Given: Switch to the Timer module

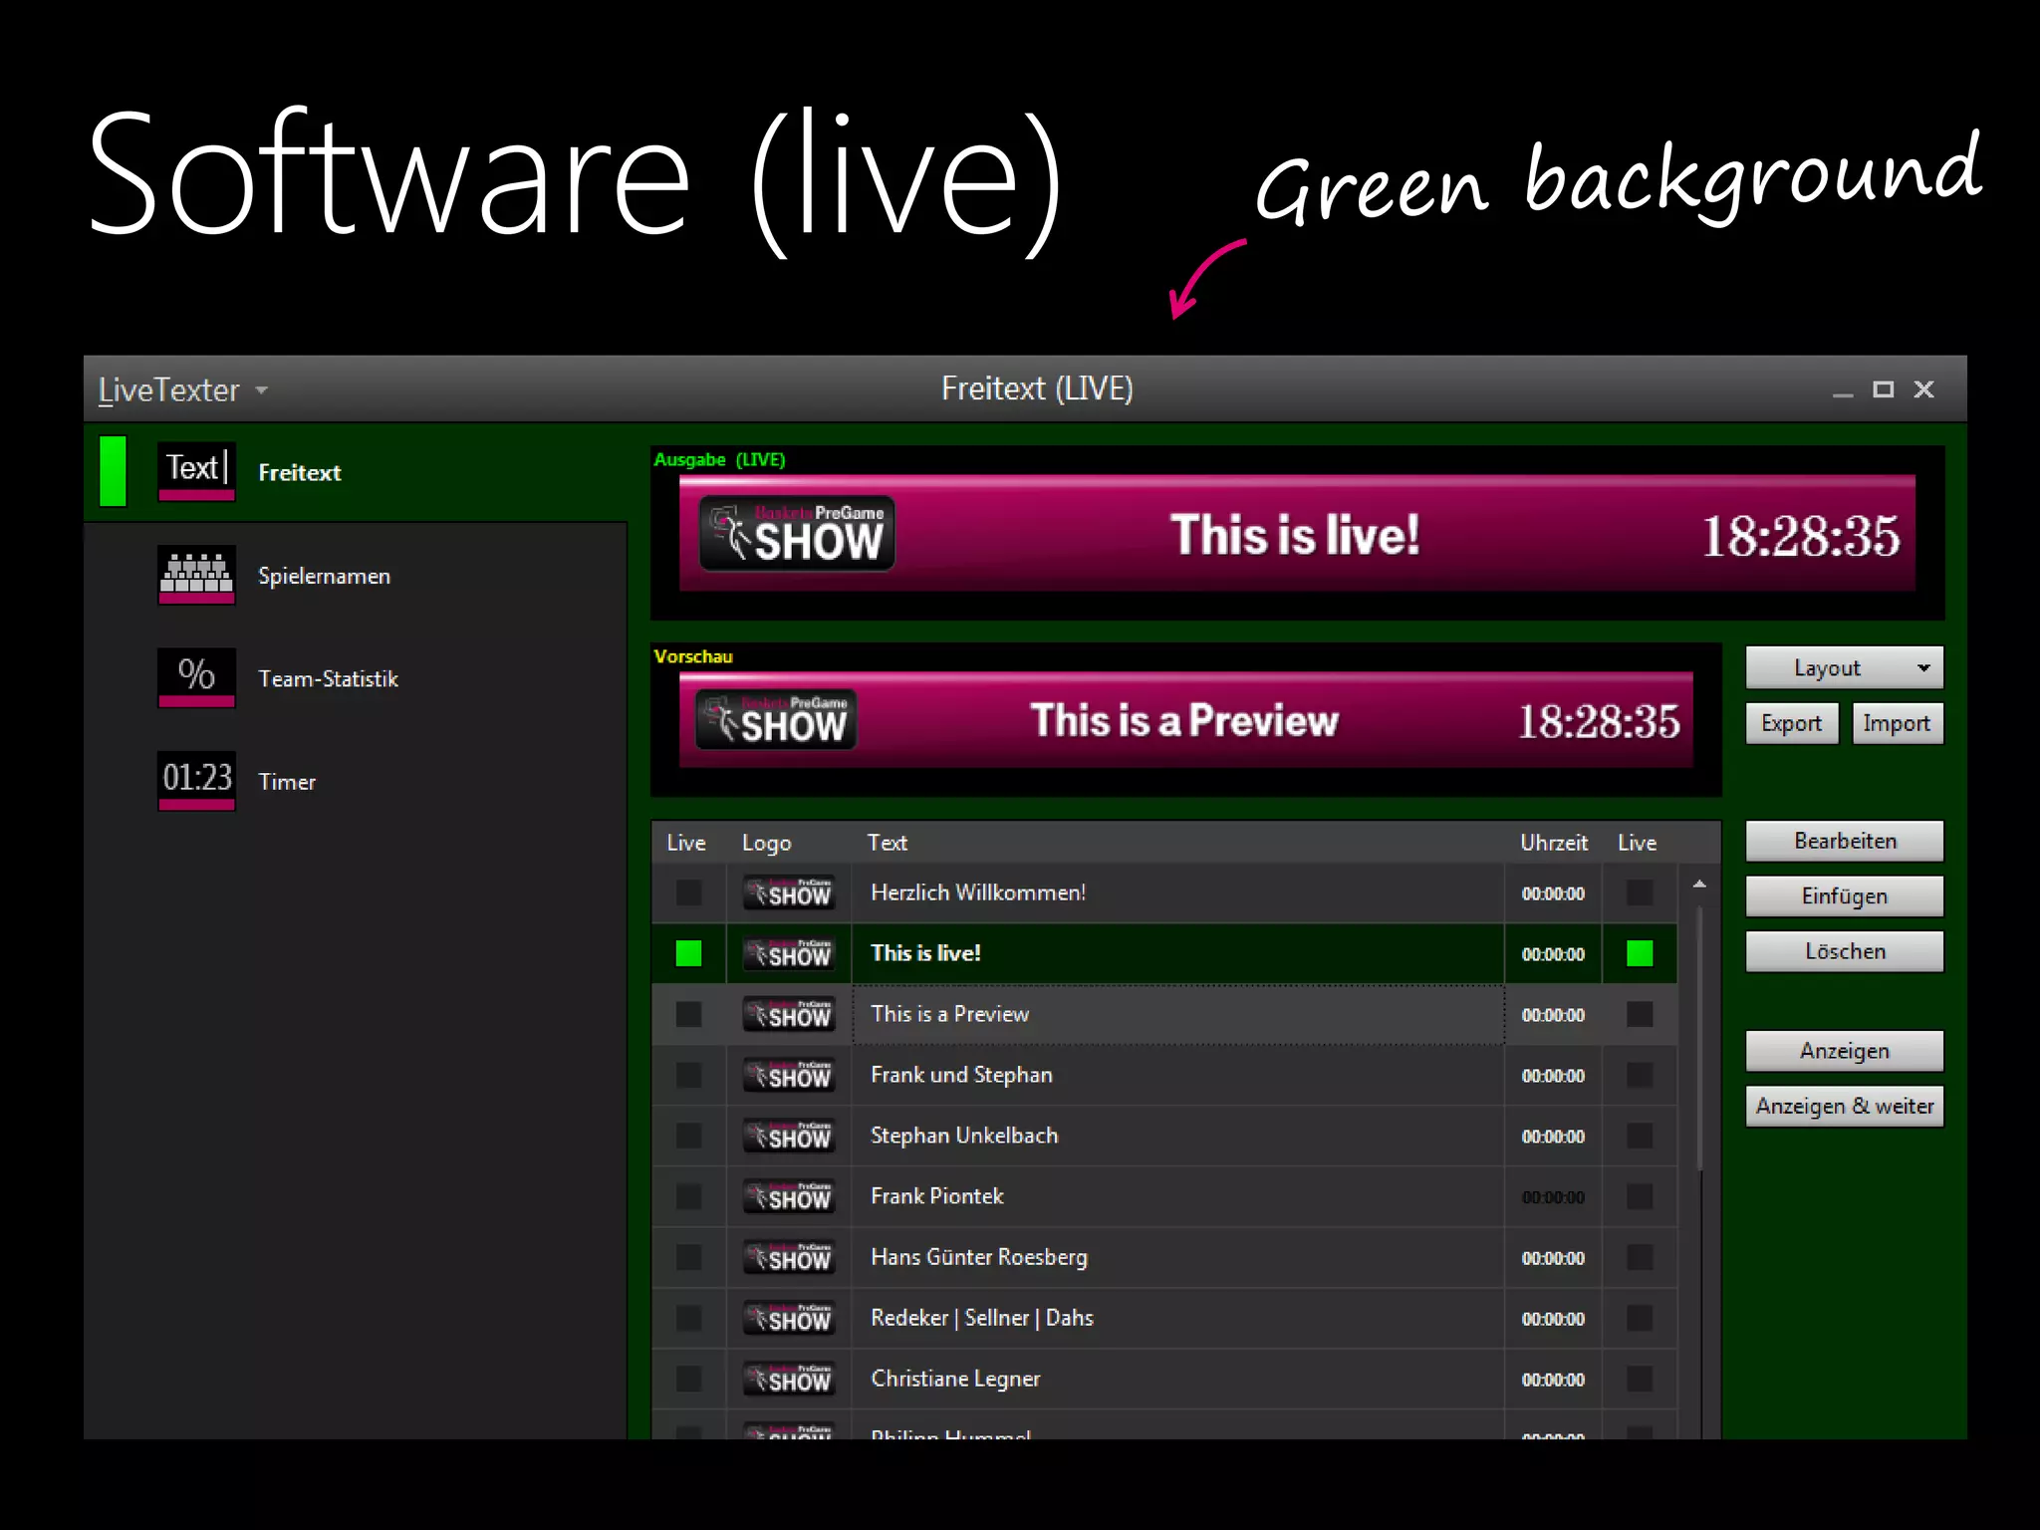Looking at the screenshot, I should click(356, 781).
